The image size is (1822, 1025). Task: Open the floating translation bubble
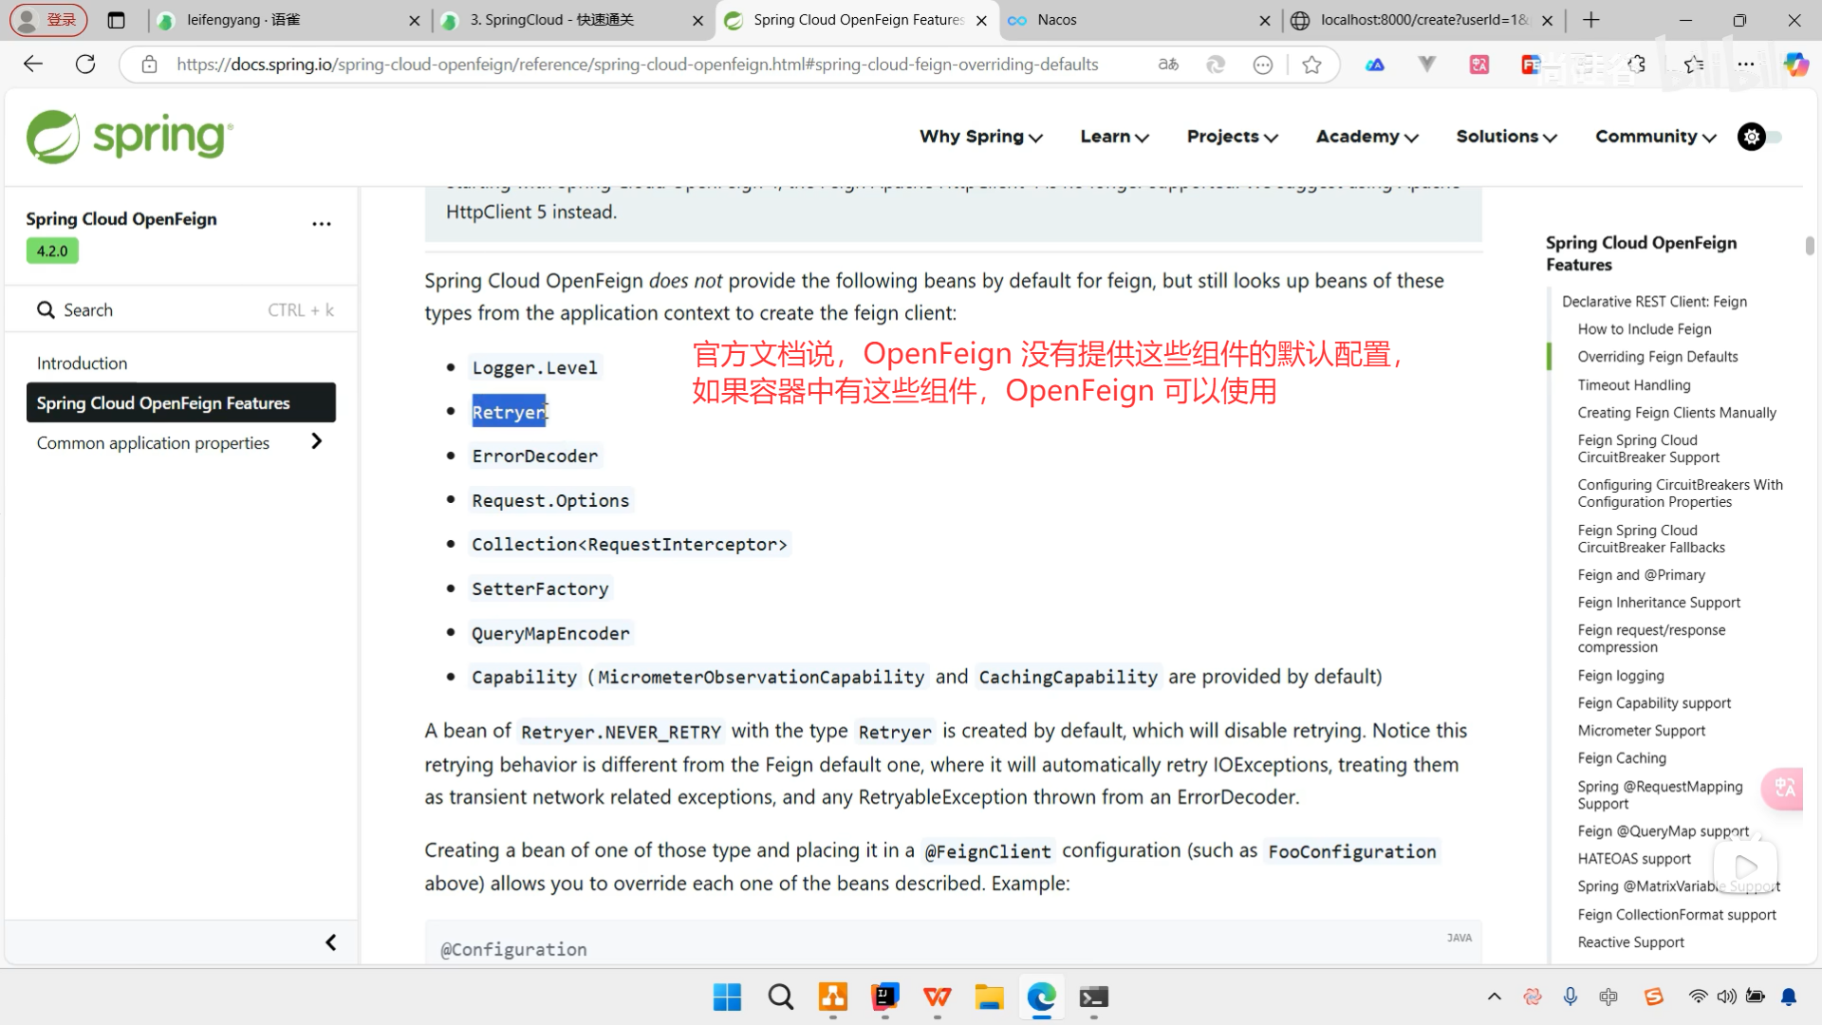pyautogui.click(x=1783, y=789)
